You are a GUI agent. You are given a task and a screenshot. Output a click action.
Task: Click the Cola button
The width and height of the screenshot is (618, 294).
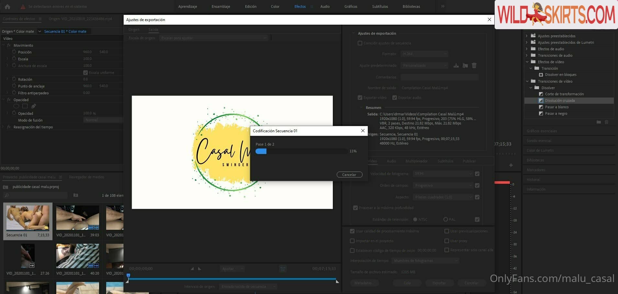(x=407, y=283)
